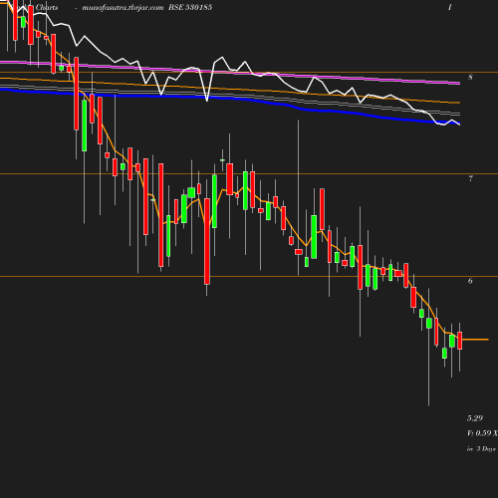Click the V: 0.59 X volume text
Image resolution: width=498 pixels, height=498 pixels.
click(x=482, y=433)
